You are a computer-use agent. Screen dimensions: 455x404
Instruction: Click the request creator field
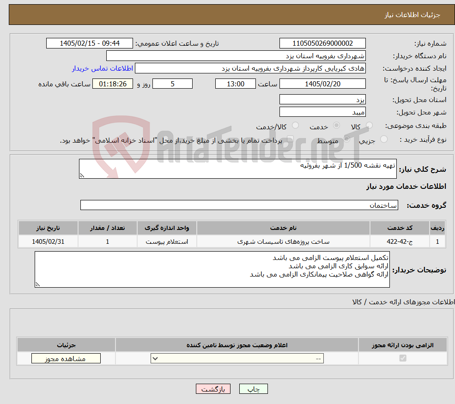pos(250,68)
